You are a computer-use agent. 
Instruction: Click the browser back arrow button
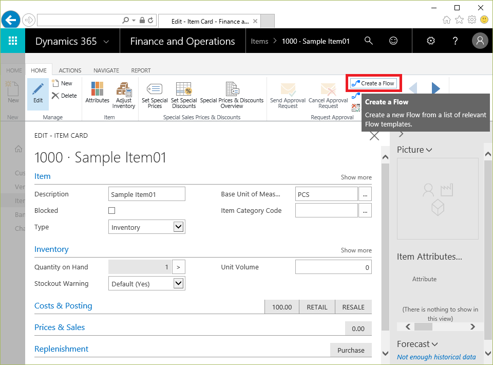11,21
